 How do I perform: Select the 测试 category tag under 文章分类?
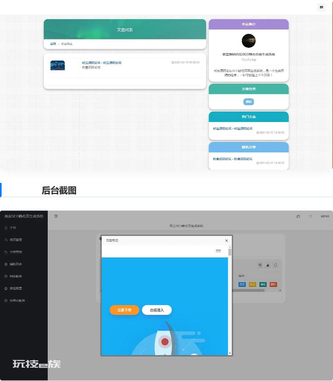[x=249, y=102]
